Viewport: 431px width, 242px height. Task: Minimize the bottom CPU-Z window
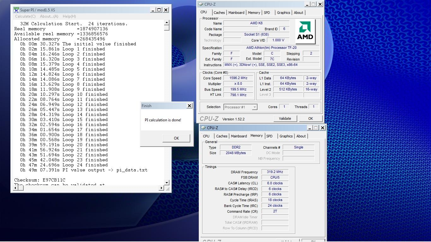[310, 128]
